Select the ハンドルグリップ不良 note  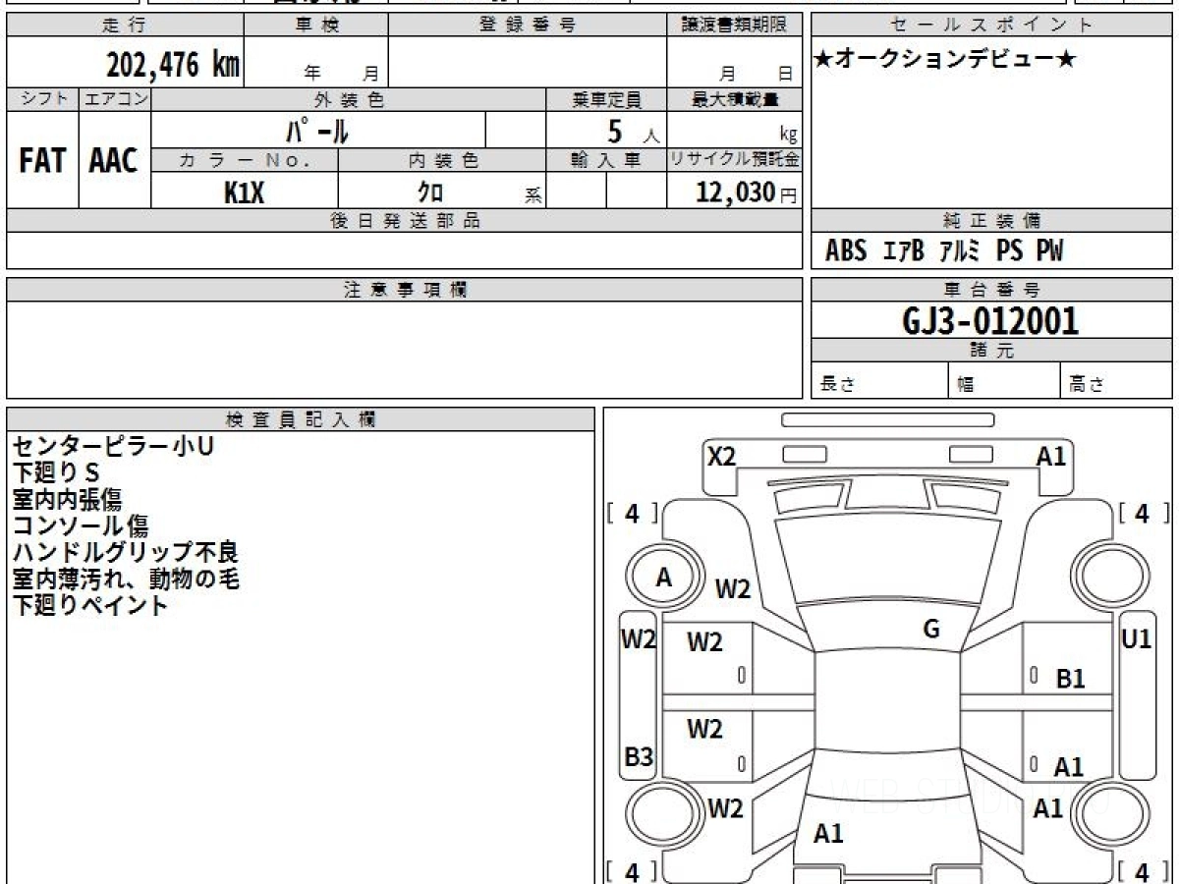tap(125, 552)
